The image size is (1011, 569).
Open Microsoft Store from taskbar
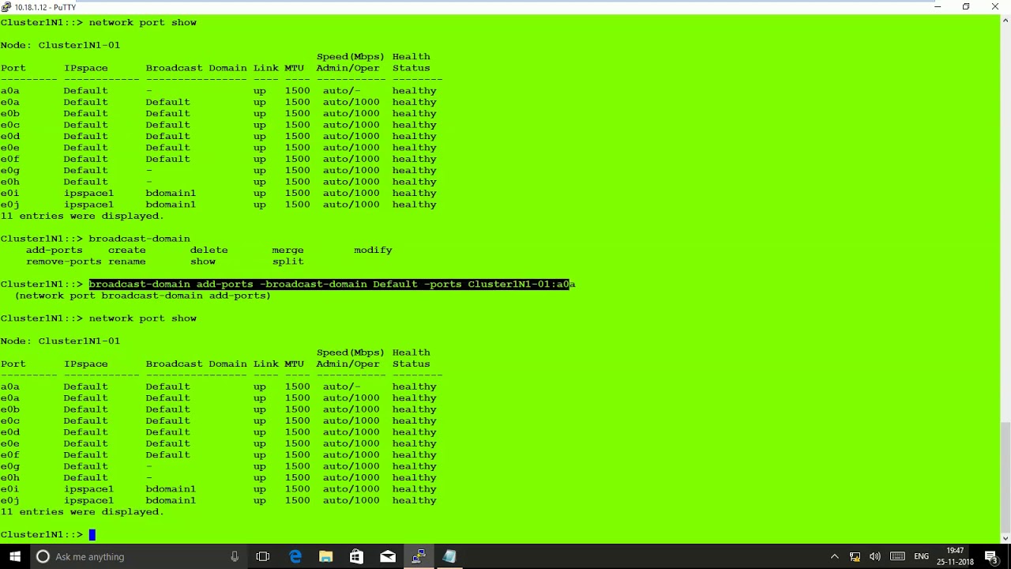pos(356,556)
